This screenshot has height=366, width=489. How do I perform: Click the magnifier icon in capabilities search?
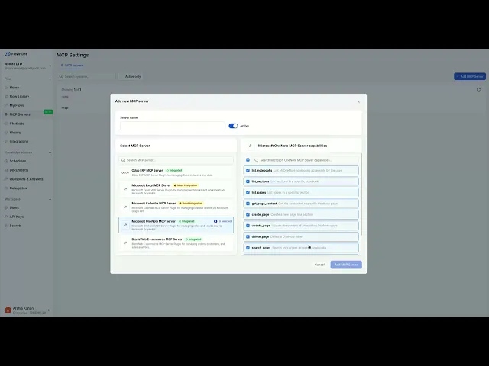click(257, 160)
